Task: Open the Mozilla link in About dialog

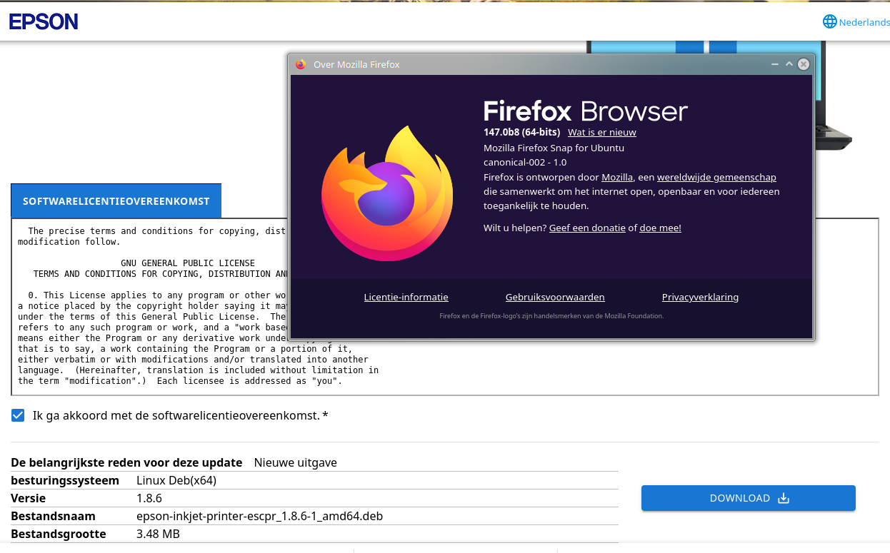Action: [x=617, y=177]
